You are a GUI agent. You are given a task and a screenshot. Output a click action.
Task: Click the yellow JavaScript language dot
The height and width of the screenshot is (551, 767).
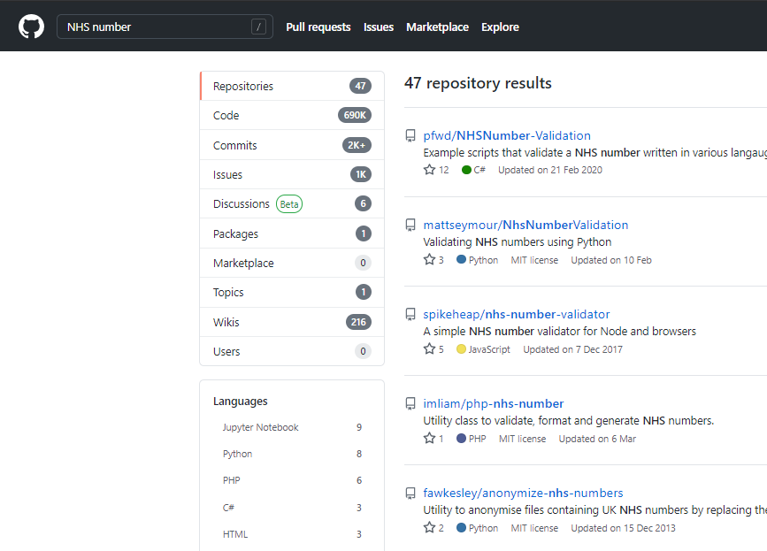click(461, 349)
